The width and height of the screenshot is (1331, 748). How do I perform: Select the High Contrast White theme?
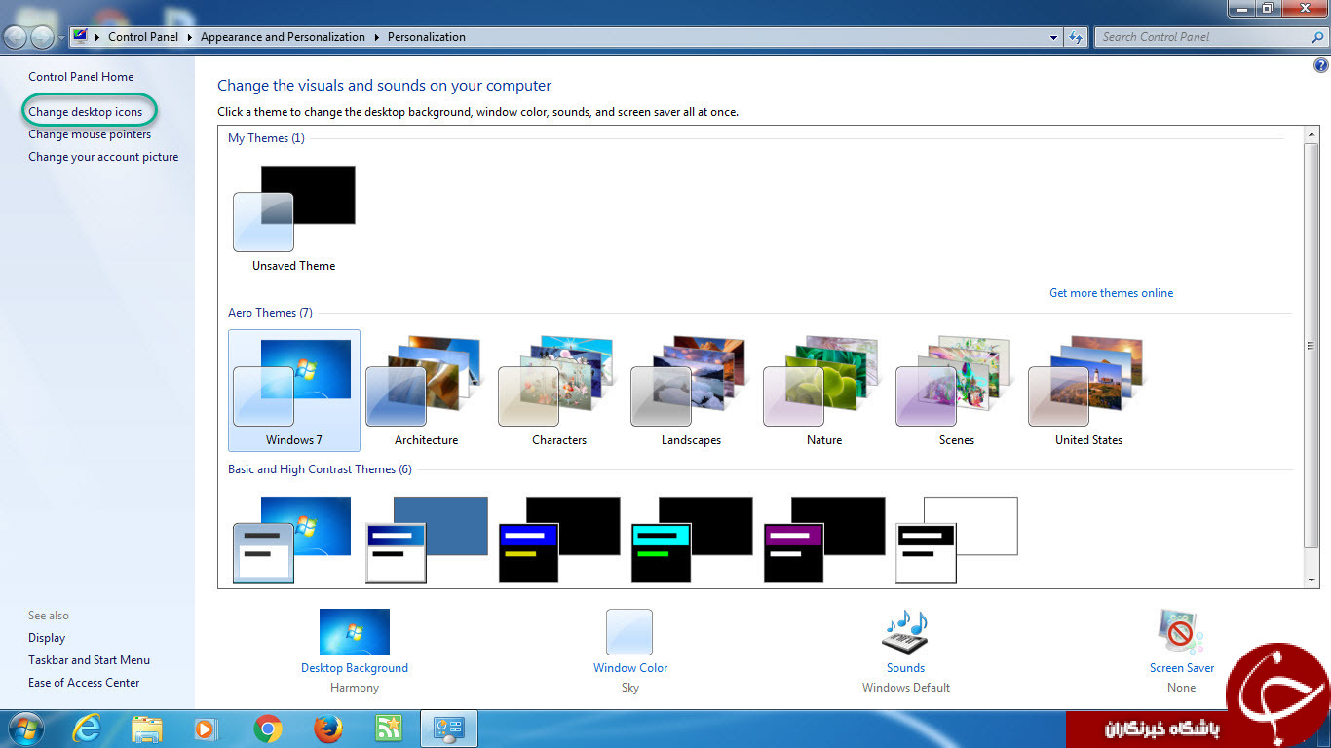[x=956, y=540]
